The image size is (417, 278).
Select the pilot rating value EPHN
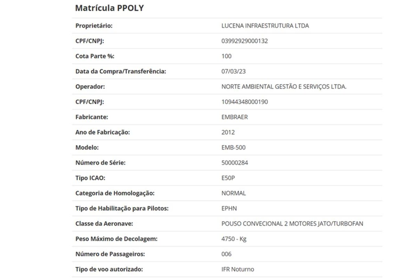coord(229,208)
